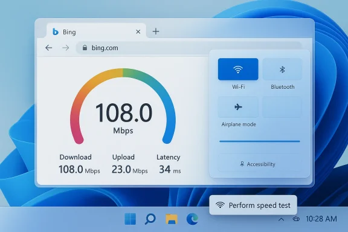Open Microsoft Edge from taskbar
The width and height of the screenshot is (348, 232).
click(192, 219)
